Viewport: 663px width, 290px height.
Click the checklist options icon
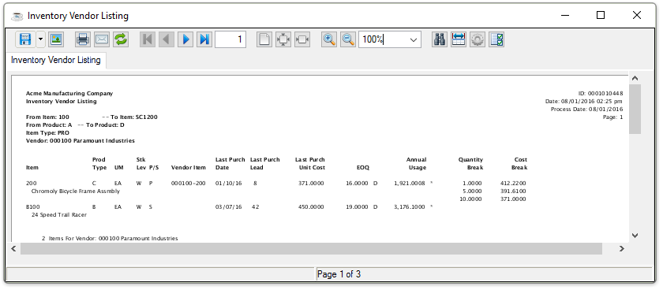coord(496,39)
